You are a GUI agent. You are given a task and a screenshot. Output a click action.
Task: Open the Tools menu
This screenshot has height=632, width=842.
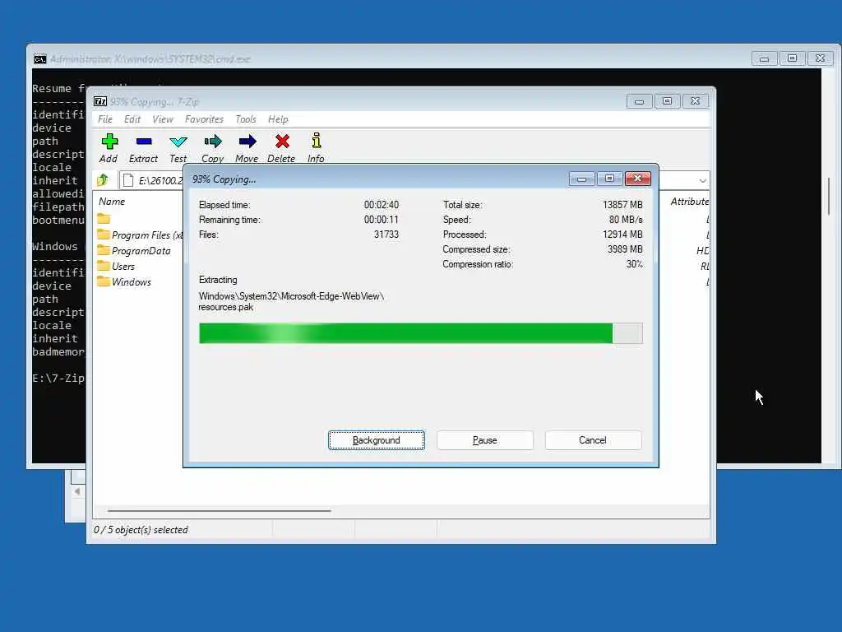click(246, 119)
